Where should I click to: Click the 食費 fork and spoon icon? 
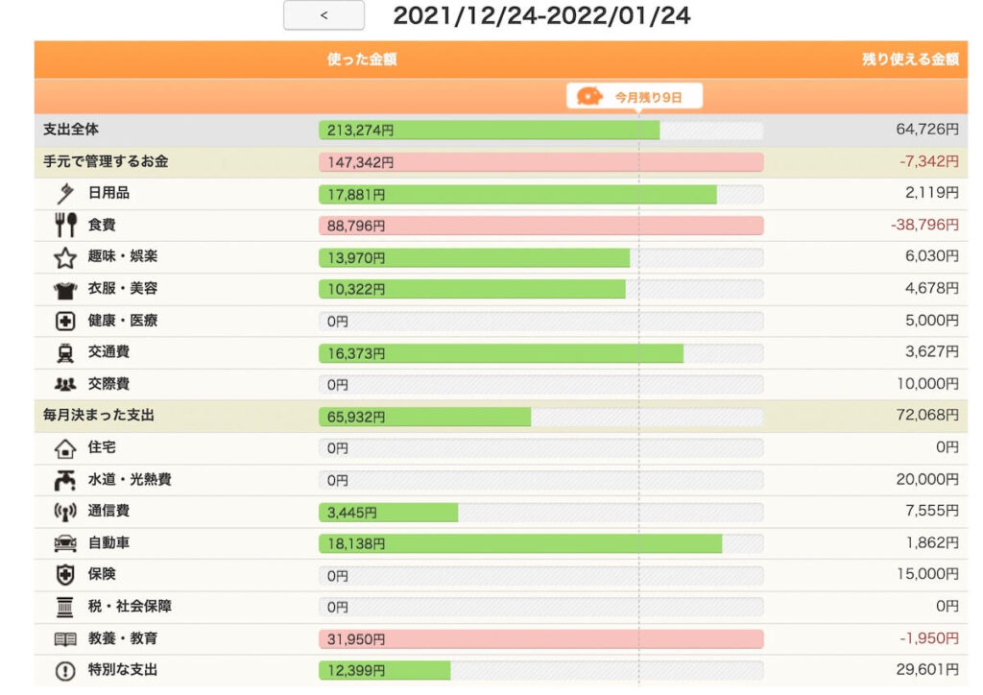(65, 225)
